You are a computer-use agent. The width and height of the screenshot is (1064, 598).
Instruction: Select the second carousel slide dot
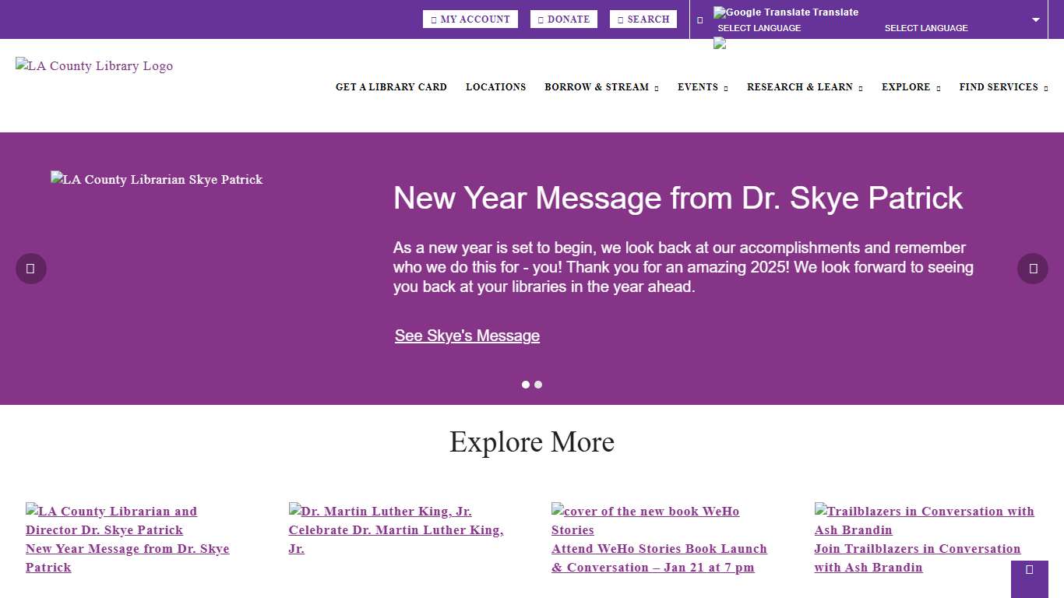(538, 385)
